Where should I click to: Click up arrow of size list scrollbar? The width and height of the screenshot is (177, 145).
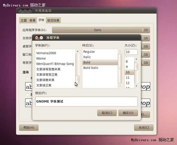coord(136,59)
